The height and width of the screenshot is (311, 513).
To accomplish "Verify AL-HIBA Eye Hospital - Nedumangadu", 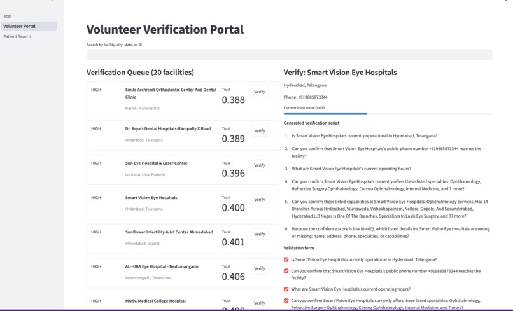I will tap(260, 268).
